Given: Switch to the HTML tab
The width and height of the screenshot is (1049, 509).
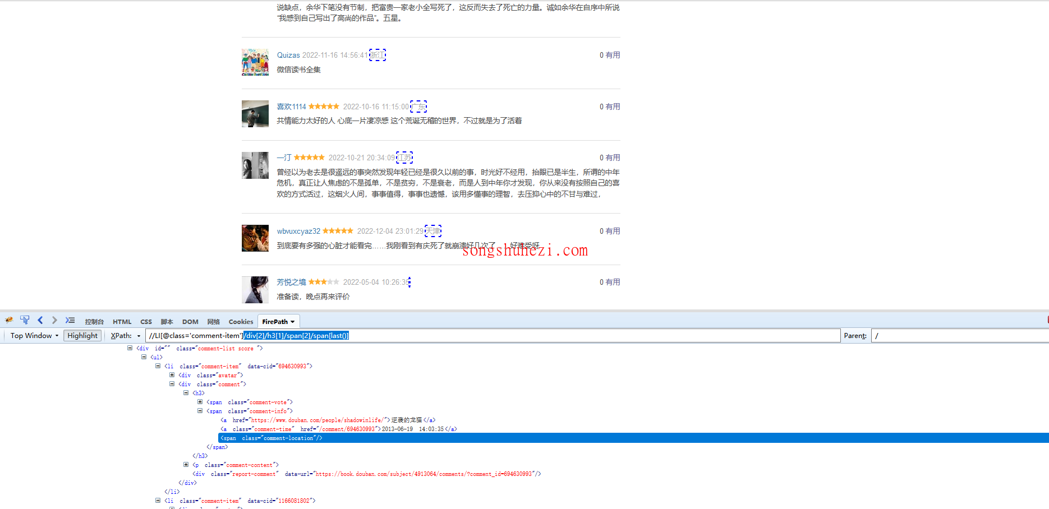Looking at the screenshot, I should [122, 322].
